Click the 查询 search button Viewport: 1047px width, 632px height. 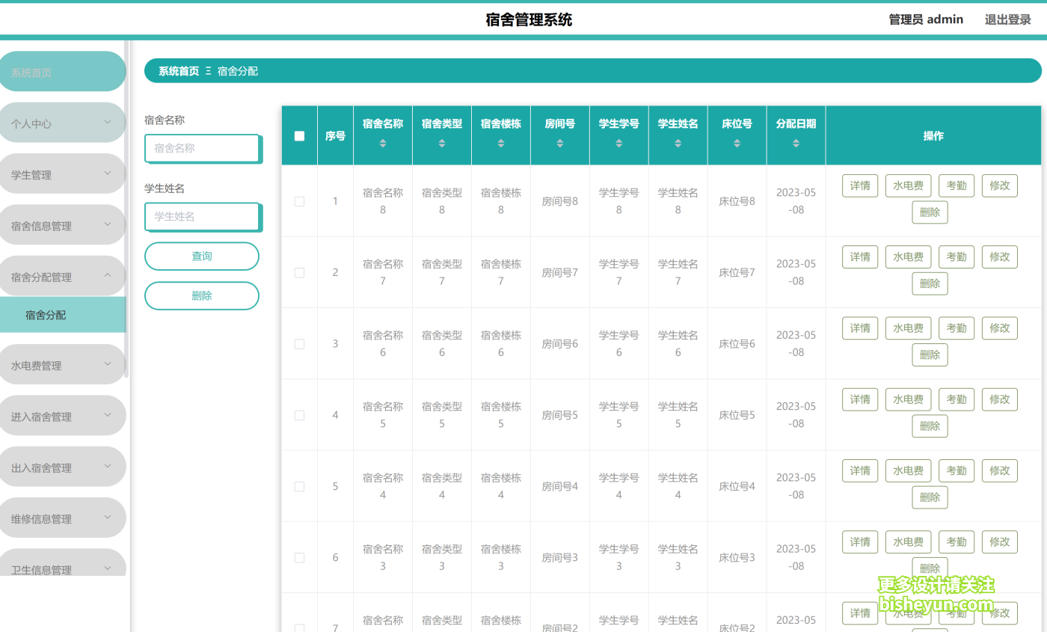click(x=201, y=256)
